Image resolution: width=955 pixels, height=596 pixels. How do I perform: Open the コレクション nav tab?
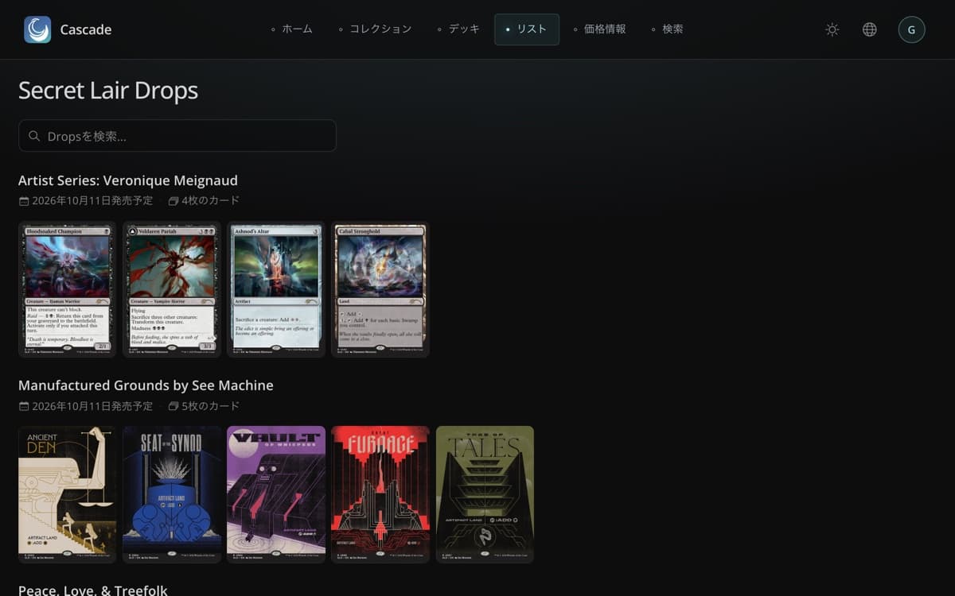coord(375,29)
